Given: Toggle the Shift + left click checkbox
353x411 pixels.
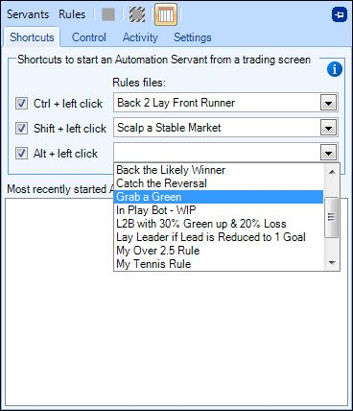Looking at the screenshot, I should point(21,129).
